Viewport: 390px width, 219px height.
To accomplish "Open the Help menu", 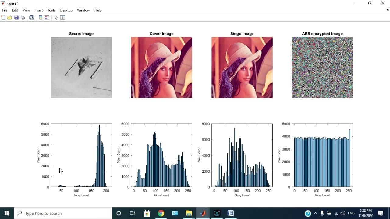I will 98,10.
